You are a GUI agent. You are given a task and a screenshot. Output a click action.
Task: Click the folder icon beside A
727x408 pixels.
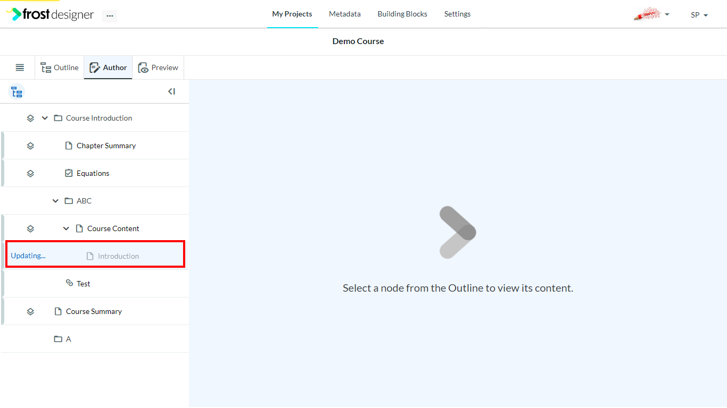[x=58, y=339]
